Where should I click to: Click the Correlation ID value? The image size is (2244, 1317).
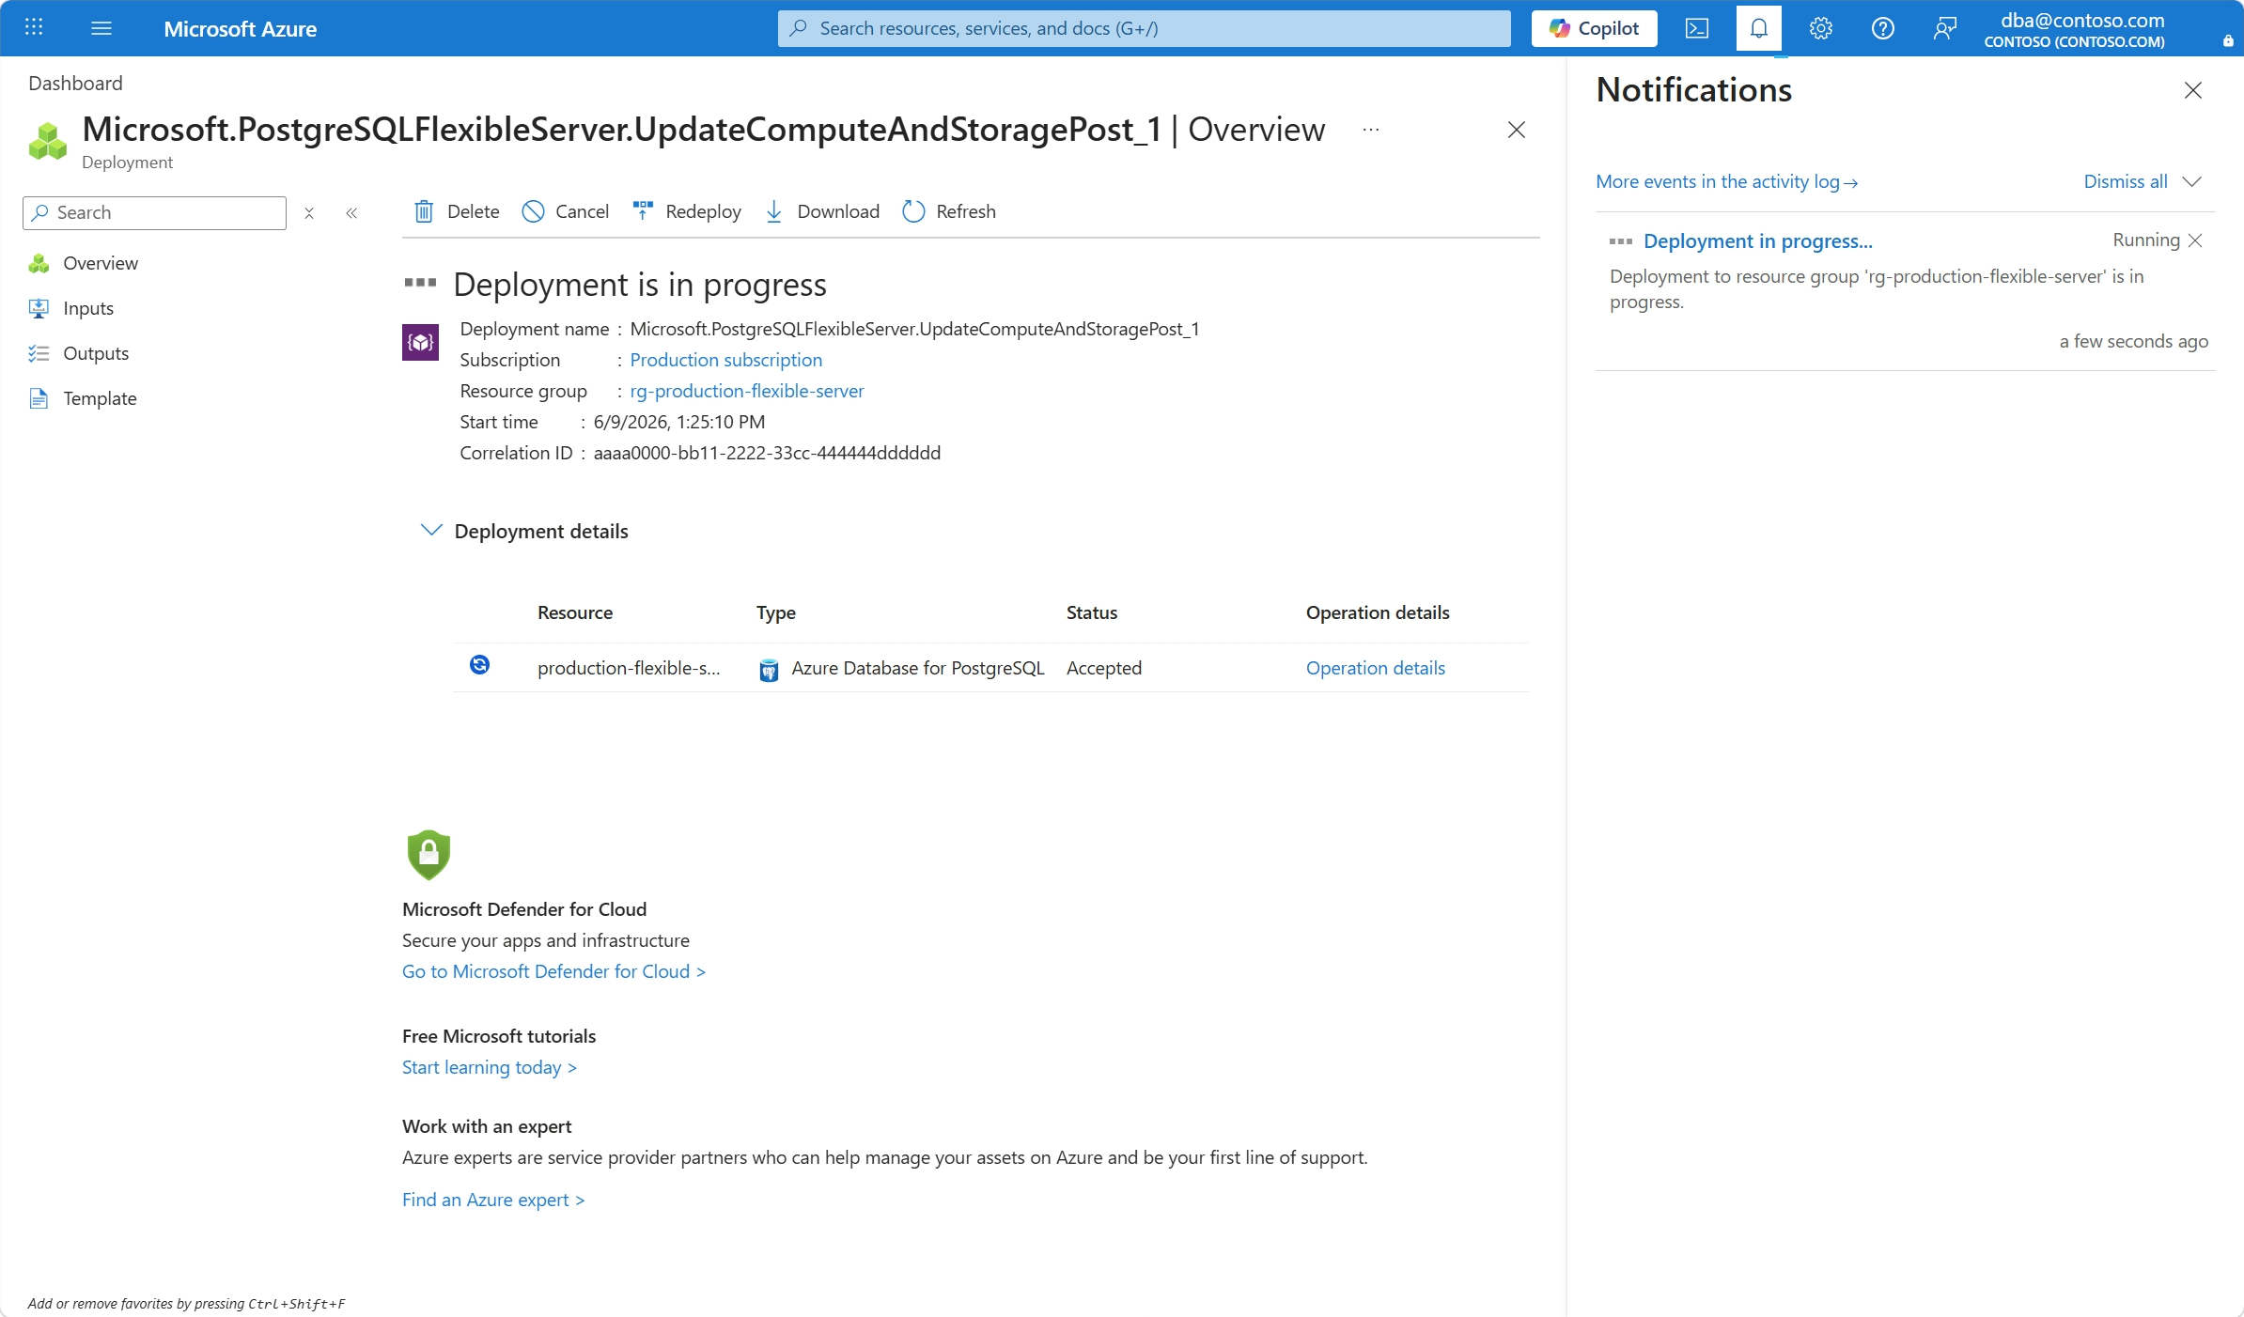point(767,453)
